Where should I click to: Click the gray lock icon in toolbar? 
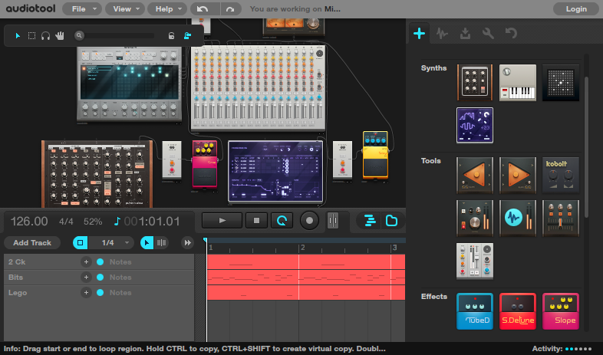(x=172, y=36)
